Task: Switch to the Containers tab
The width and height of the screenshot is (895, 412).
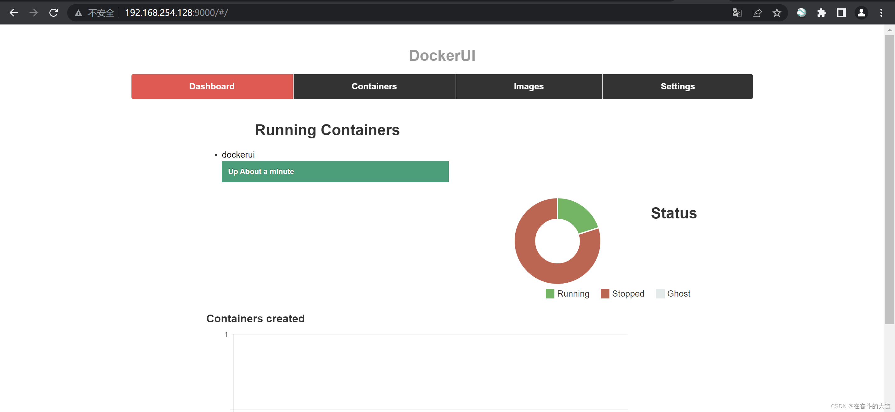Action: tap(374, 86)
